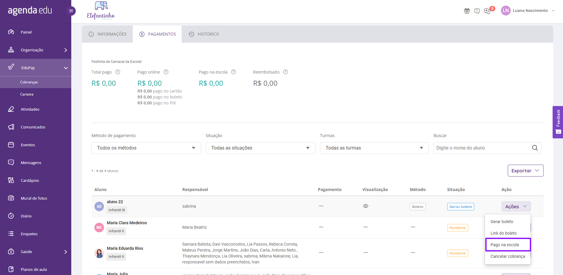
Task: Click the help icon beside Reembolsado
Action: 285,72
